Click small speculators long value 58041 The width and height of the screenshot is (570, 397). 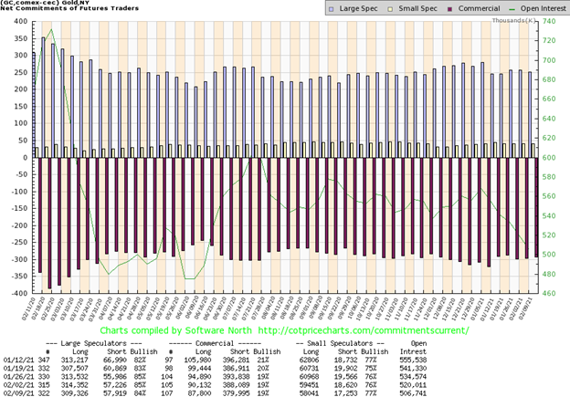[x=309, y=393]
